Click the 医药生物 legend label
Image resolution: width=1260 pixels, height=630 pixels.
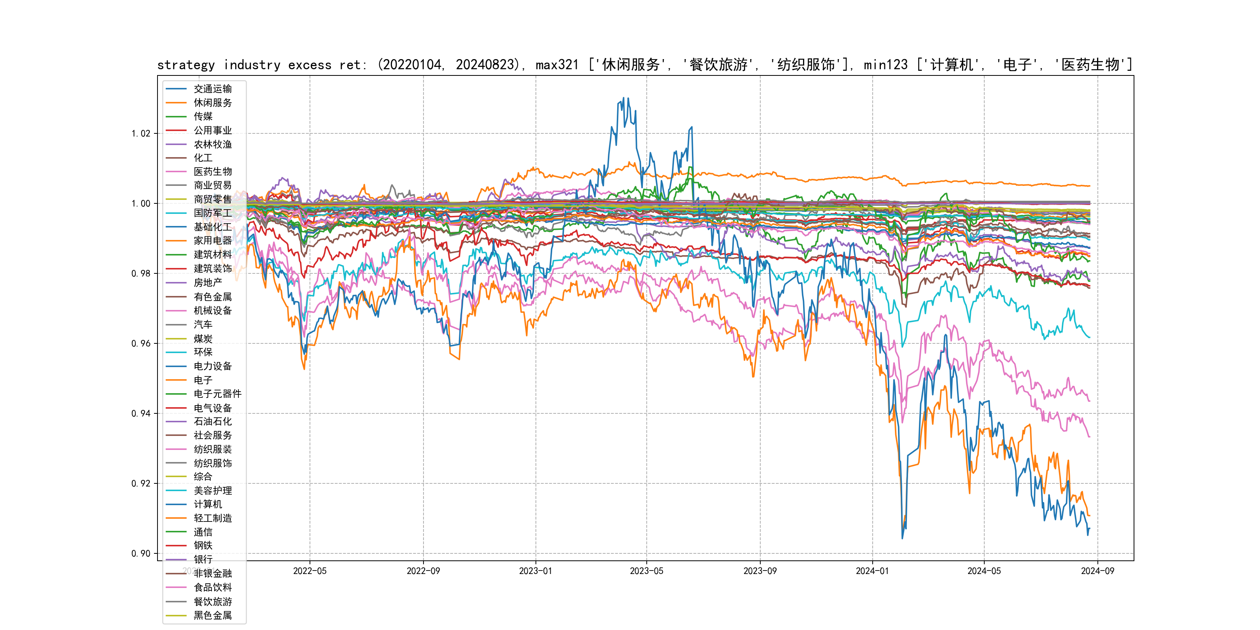(x=212, y=171)
